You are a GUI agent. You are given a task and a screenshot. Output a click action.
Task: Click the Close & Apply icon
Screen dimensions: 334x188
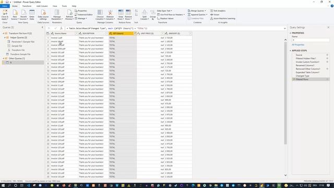(5, 13)
